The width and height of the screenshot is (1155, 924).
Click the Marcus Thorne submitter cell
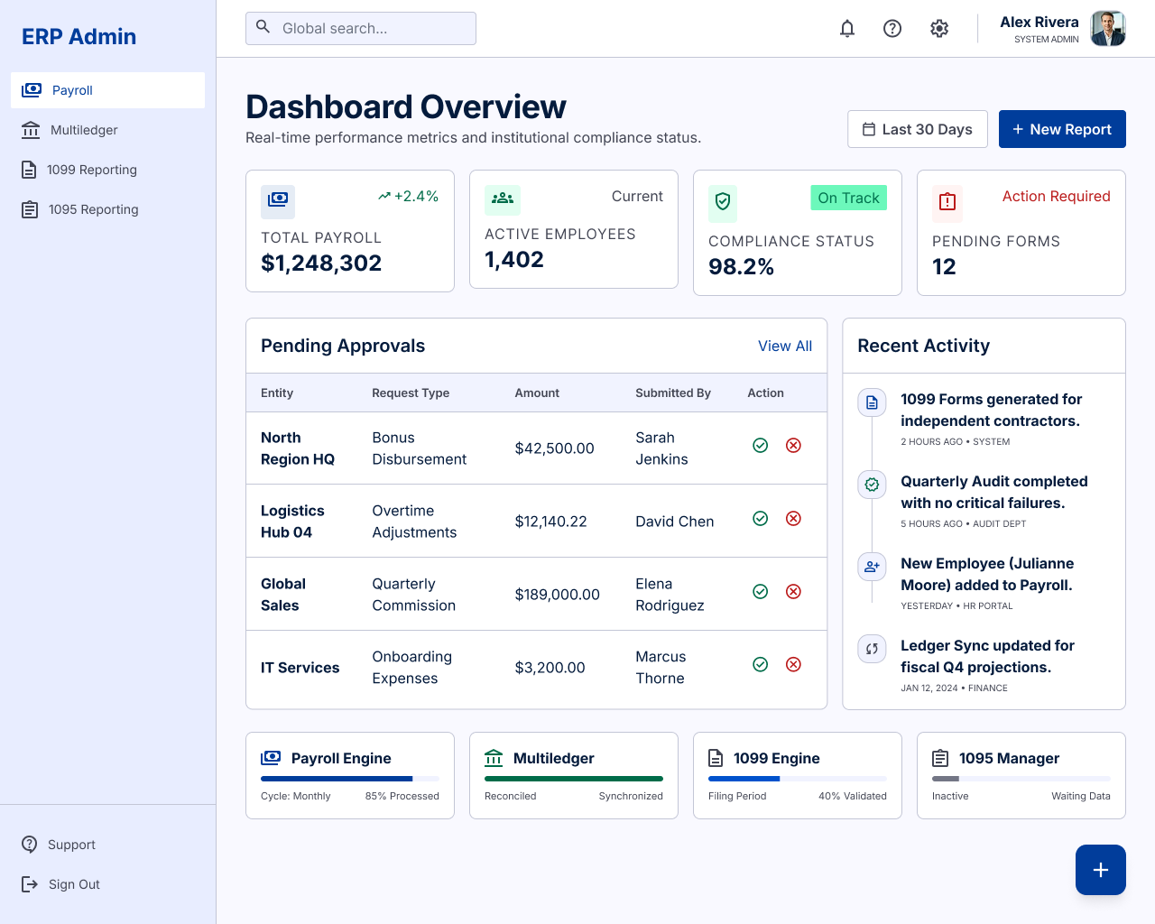click(661, 668)
